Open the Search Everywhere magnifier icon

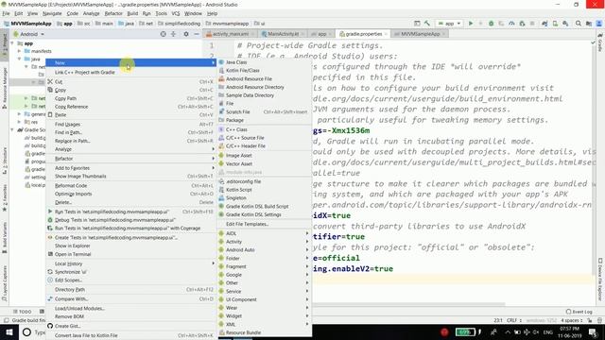tap(579, 24)
